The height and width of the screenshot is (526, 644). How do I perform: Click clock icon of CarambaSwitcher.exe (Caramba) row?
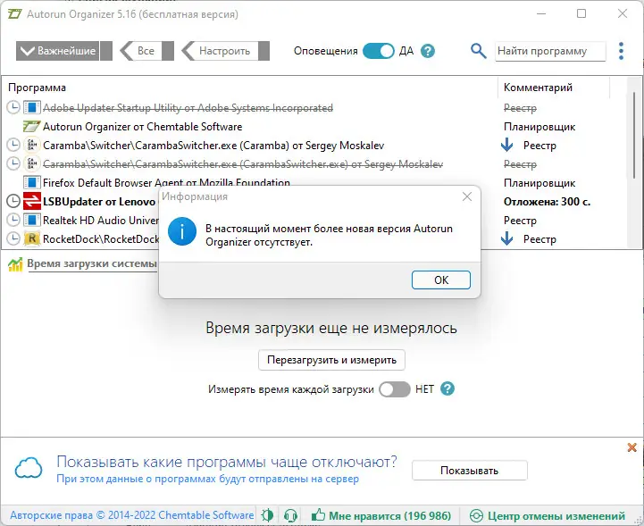tap(13, 145)
